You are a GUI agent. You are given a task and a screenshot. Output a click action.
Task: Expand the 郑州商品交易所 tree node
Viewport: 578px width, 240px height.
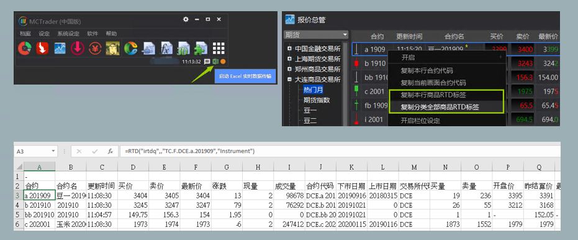290,69
